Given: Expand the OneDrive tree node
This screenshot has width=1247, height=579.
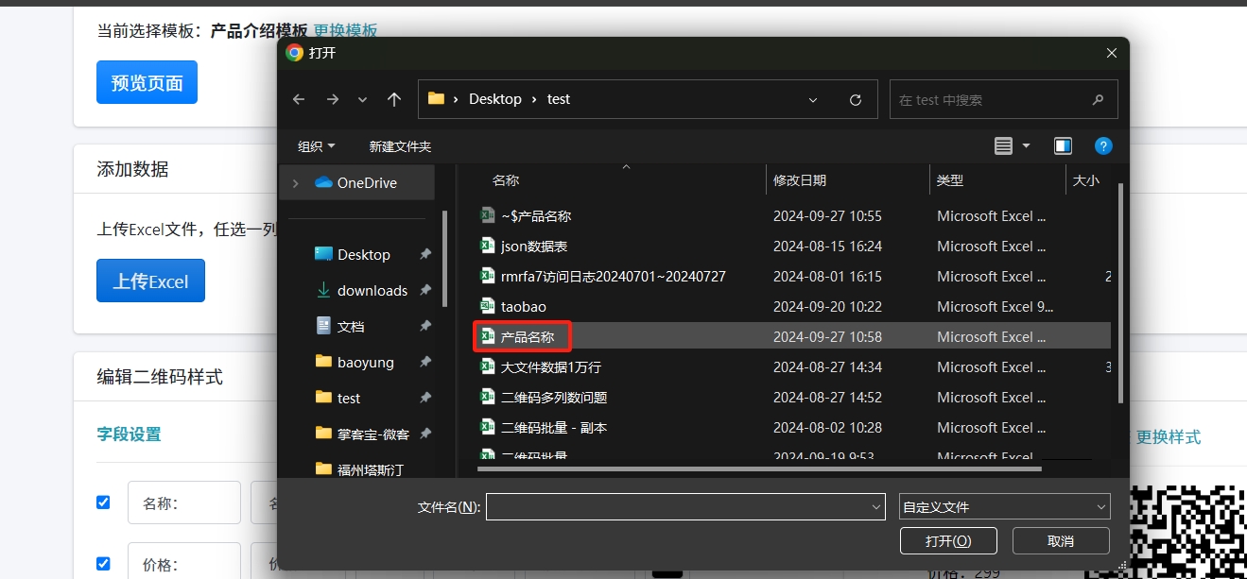Looking at the screenshot, I should click(296, 183).
